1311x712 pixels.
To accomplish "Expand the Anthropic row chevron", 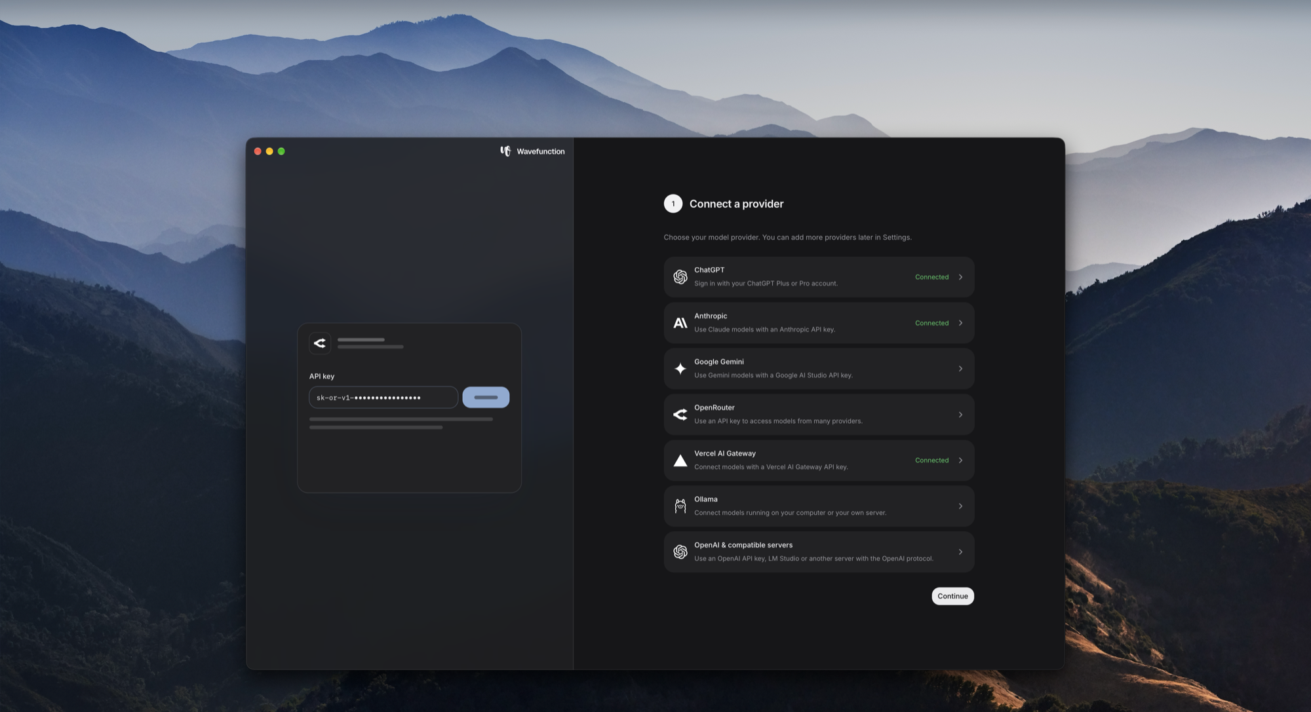I will point(960,323).
